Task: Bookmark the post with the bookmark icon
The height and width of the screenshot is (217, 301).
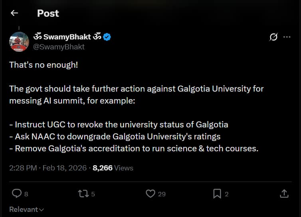Action: (217, 194)
